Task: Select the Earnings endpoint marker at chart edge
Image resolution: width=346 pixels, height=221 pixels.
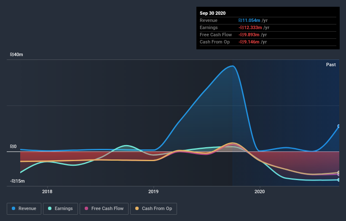Action: coord(339,180)
